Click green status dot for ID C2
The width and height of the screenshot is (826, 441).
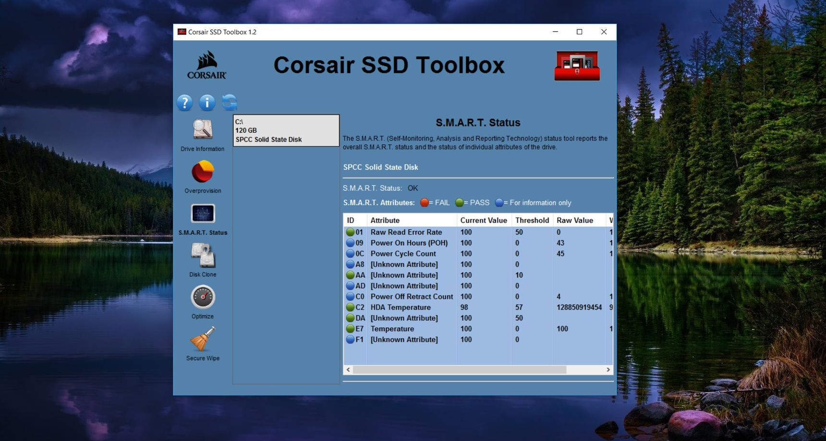(350, 307)
